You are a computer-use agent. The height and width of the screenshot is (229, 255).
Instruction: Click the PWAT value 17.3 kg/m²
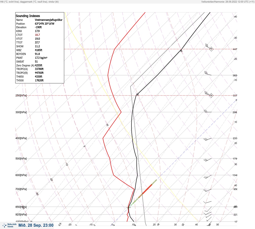tap(41, 58)
